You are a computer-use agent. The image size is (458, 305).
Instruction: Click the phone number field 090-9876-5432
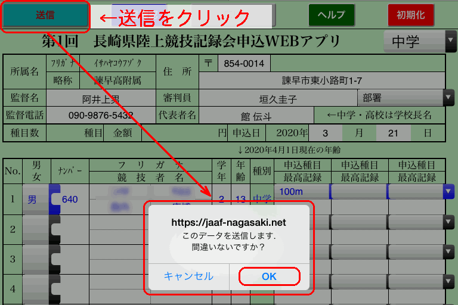(x=101, y=115)
